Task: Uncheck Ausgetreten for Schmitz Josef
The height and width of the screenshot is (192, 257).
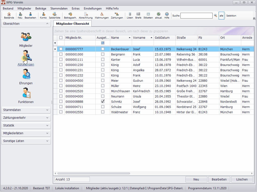Action: 103,101
